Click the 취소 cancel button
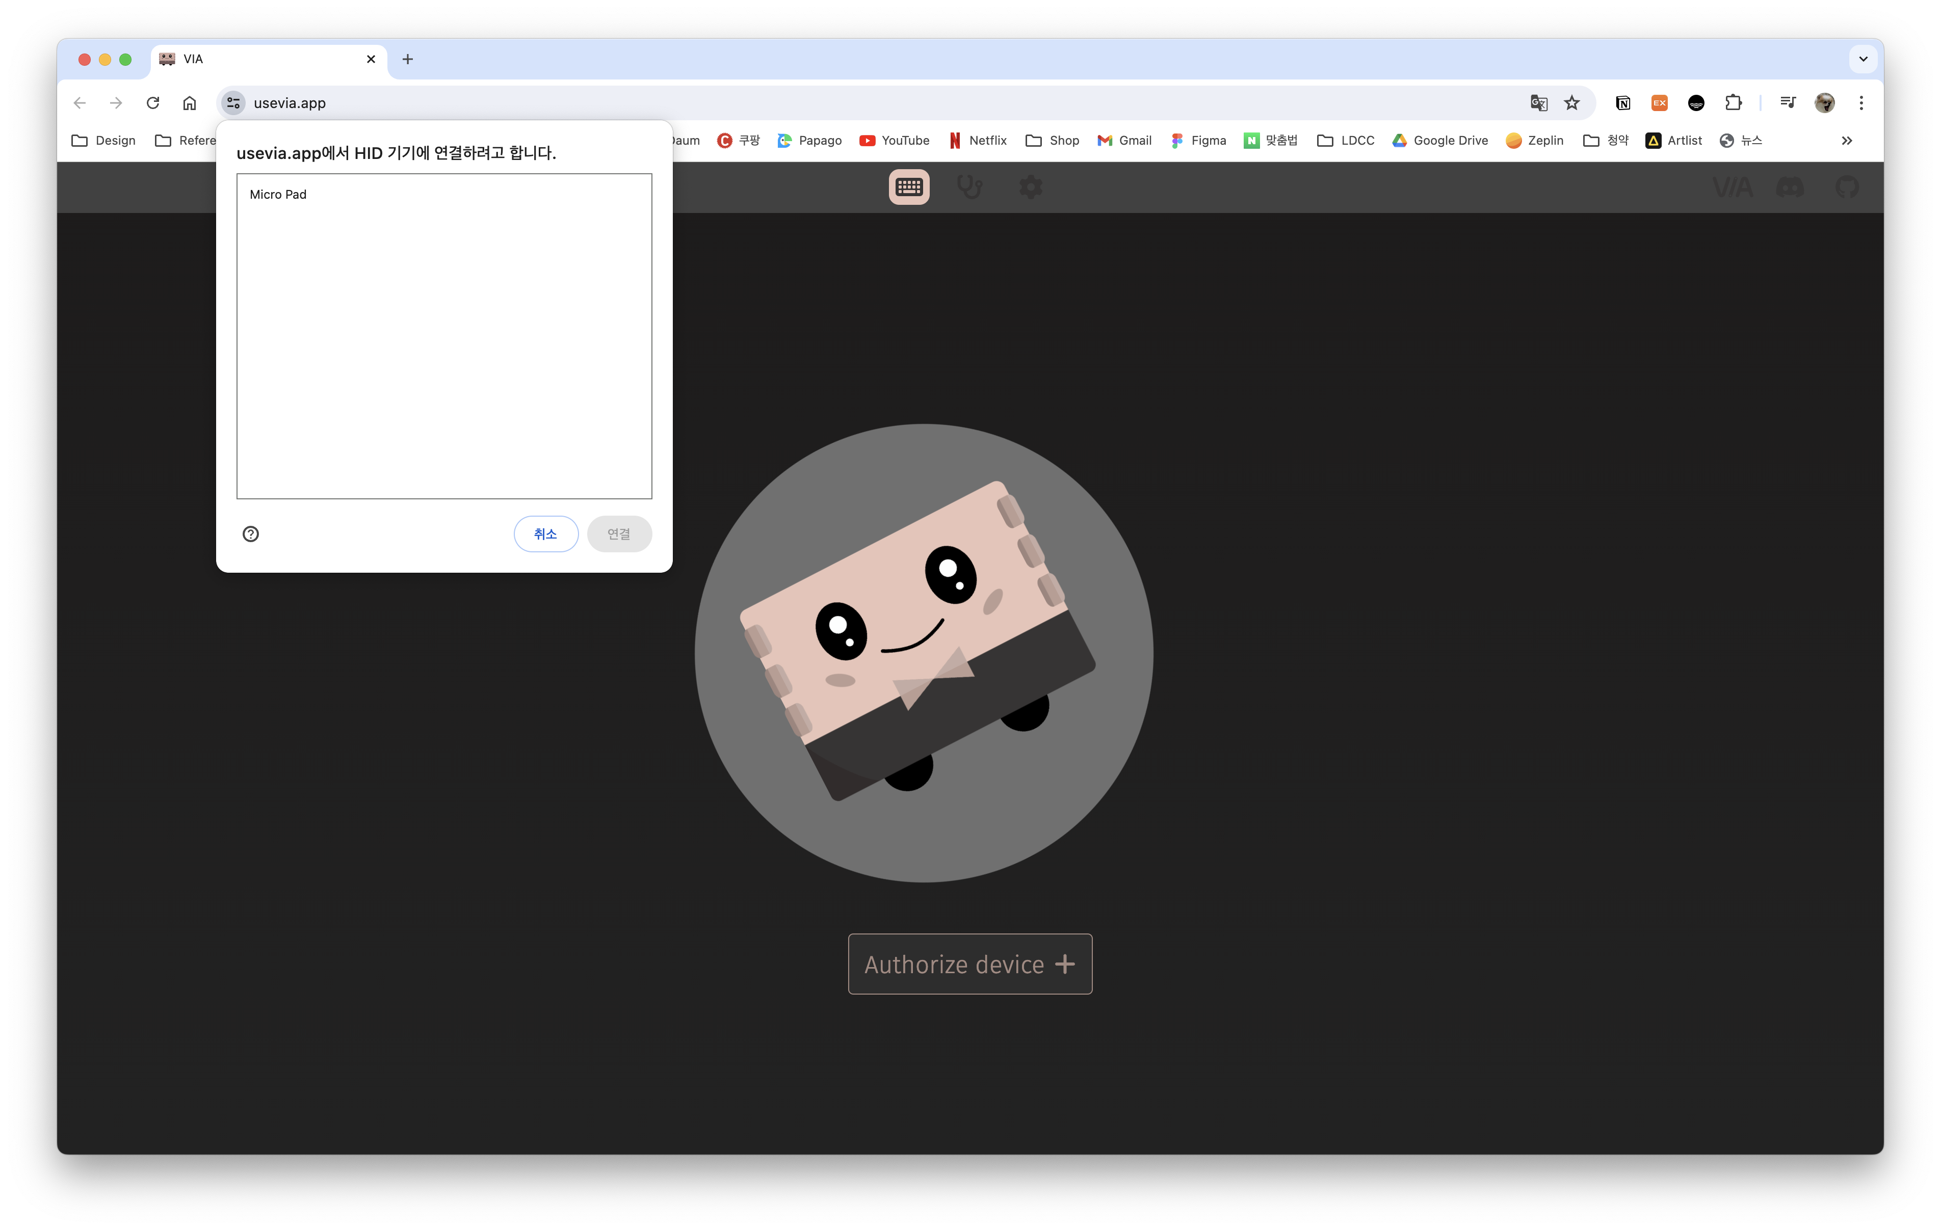This screenshot has height=1230, width=1941. coord(546,533)
